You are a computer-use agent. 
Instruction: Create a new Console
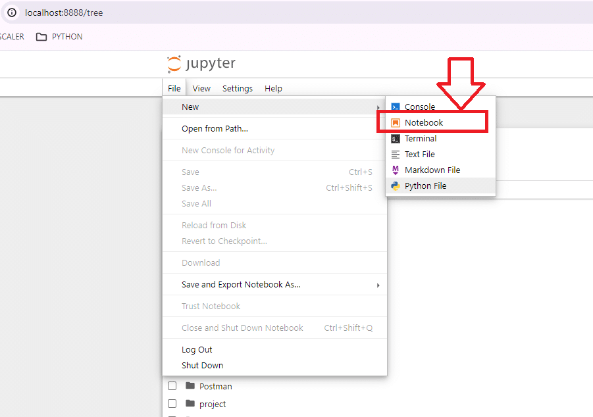(x=440, y=107)
